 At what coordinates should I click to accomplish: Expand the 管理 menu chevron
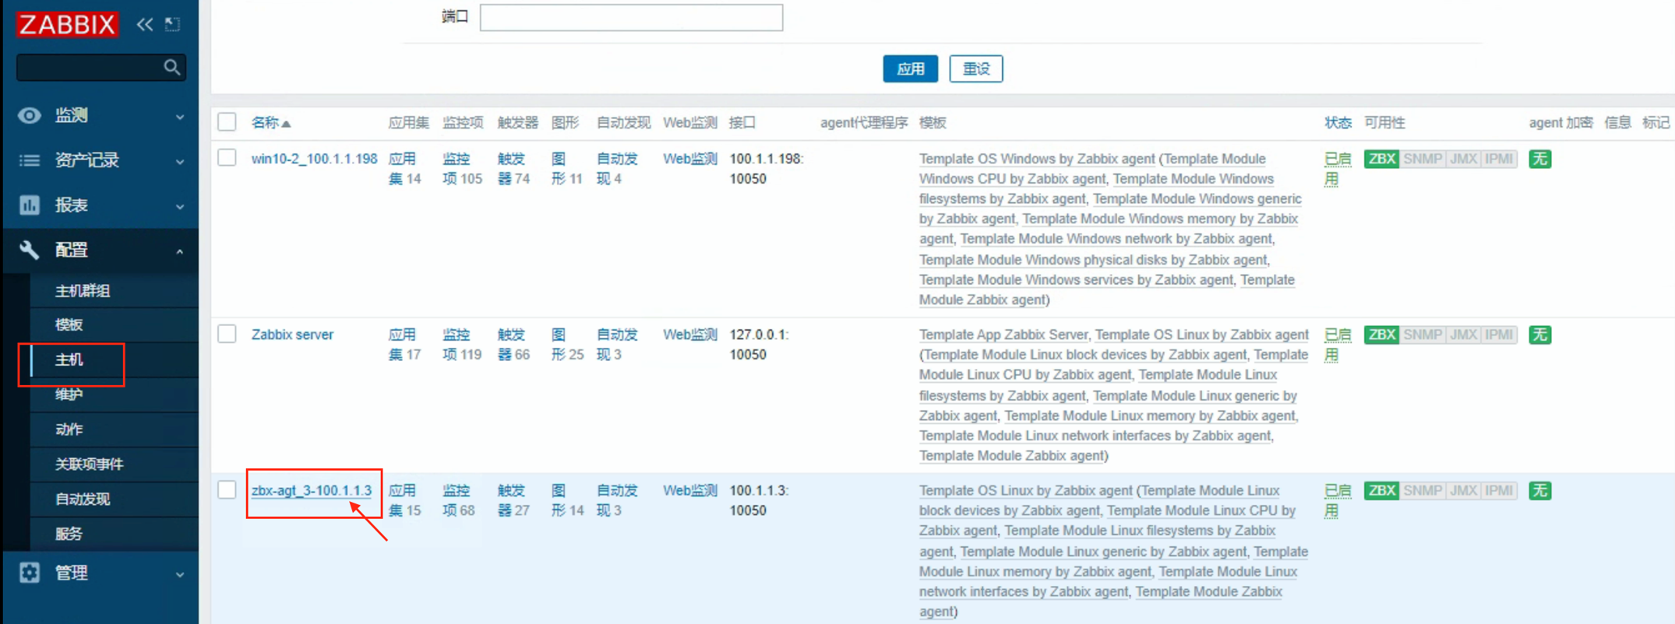(x=180, y=574)
